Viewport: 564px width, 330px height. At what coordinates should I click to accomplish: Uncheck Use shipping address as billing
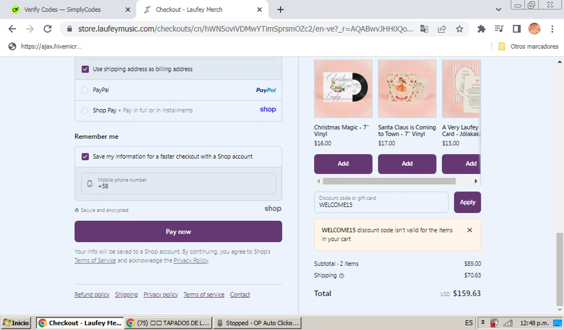pyautogui.click(x=85, y=69)
